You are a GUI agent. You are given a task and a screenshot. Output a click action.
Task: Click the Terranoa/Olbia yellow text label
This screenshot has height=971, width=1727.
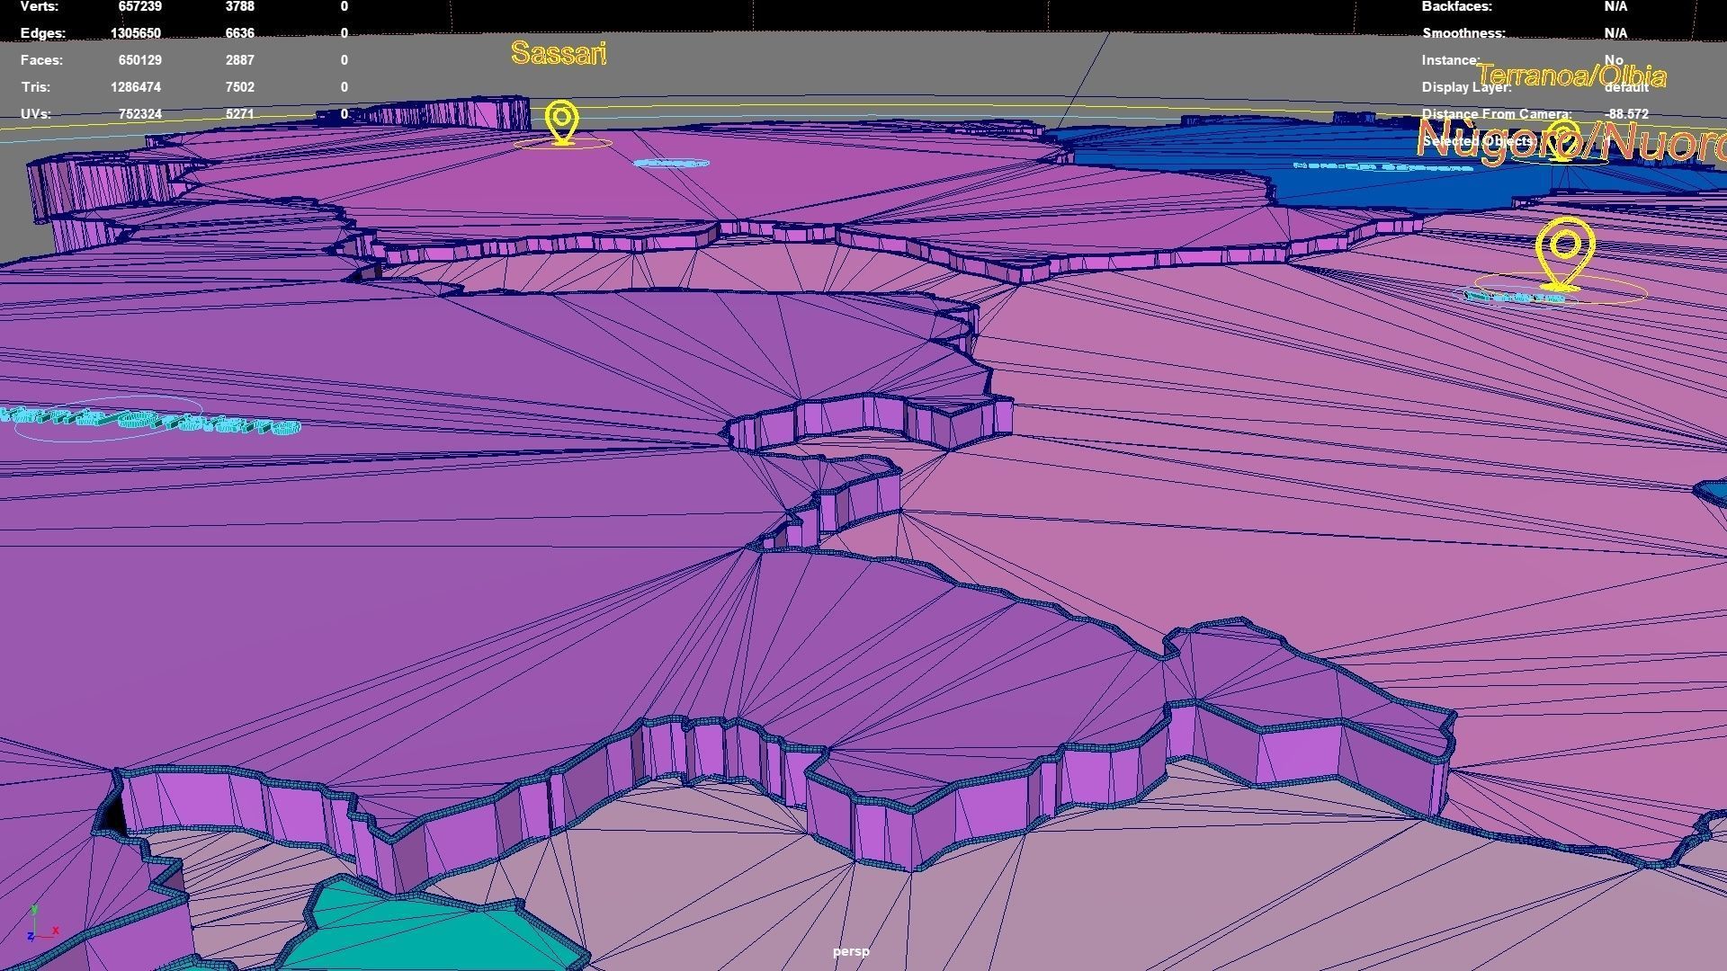pyautogui.click(x=1570, y=76)
